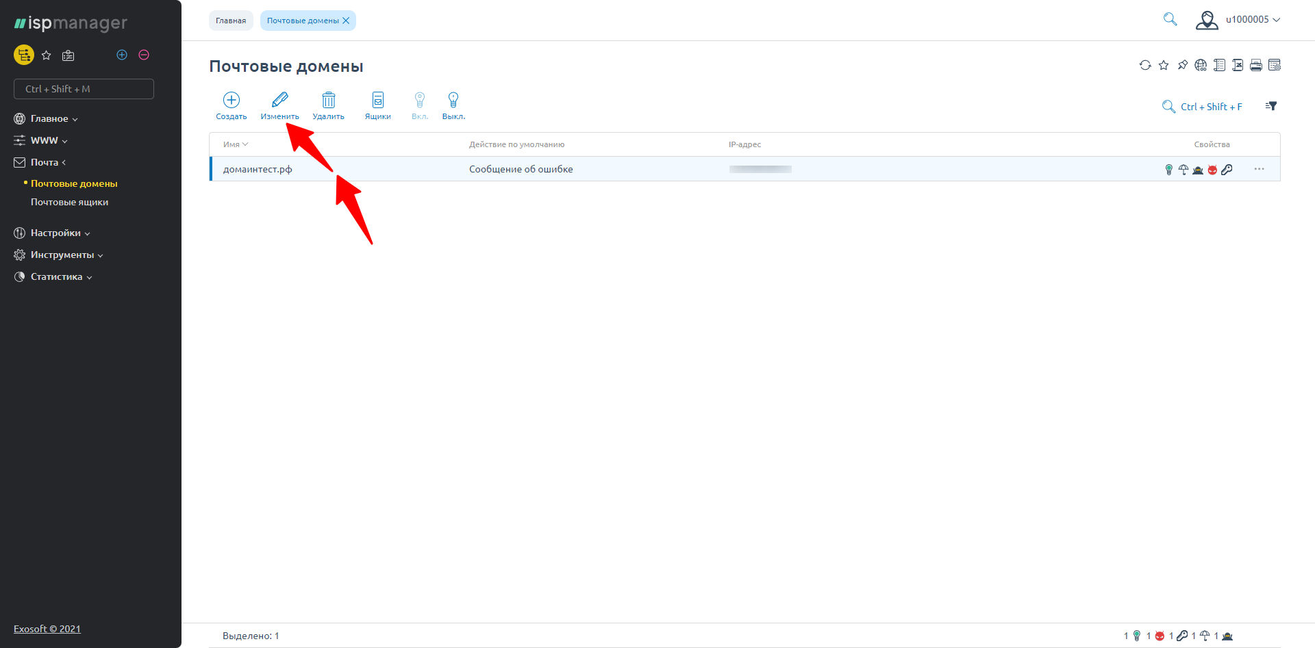Open Почтовые ящики in sidebar menu
This screenshot has height=648, width=1315.
(x=69, y=203)
